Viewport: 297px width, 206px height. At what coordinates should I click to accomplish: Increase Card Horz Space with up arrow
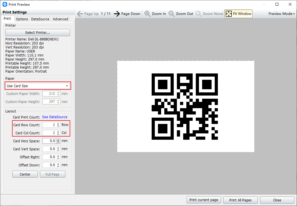pyautogui.click(x=58, y=140)
